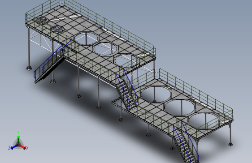Viewport: 252px width, 163px height.
Task: Click the red X axis arrow of triad
Action: [22, 146]
